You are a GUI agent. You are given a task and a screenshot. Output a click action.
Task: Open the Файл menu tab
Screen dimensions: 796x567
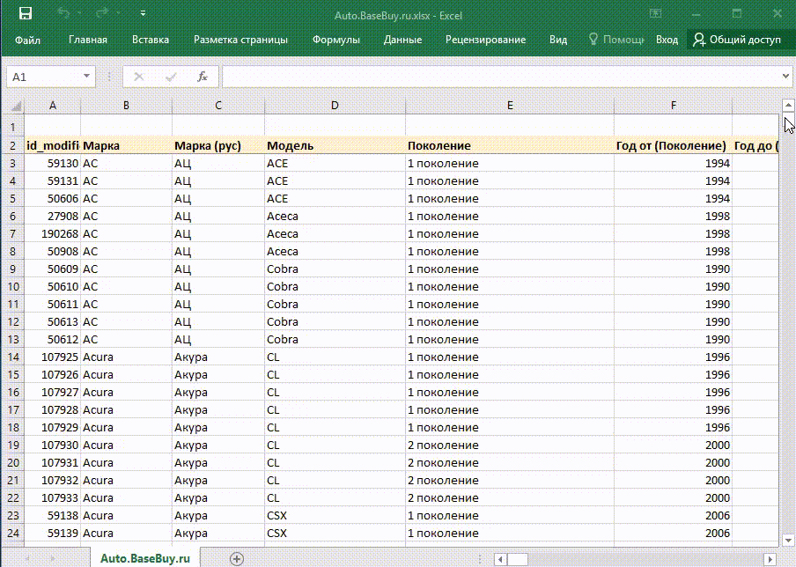pyautogui.click(x=27, y=40)
